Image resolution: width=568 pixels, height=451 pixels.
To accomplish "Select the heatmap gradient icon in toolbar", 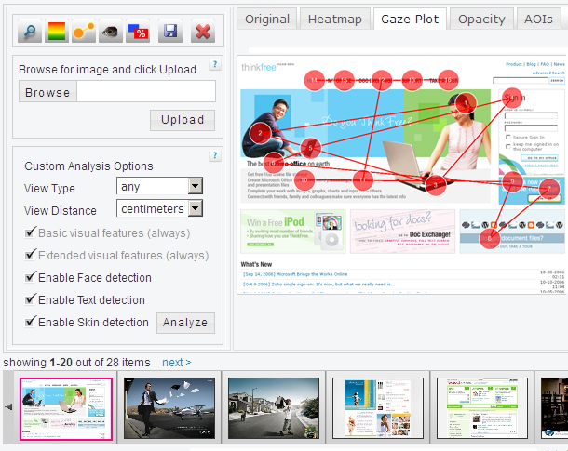I will click(58, 32).
